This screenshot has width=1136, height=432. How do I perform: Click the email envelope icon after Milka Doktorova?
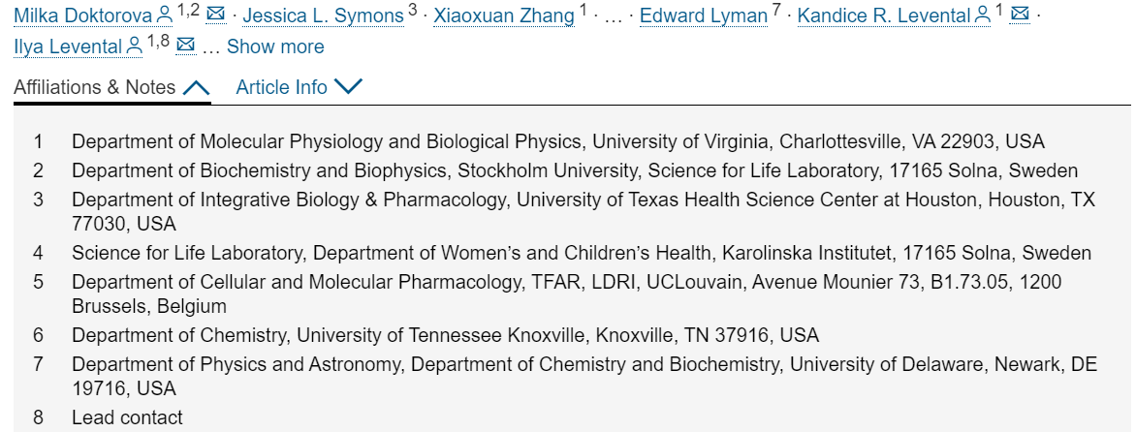coord(215,14)
